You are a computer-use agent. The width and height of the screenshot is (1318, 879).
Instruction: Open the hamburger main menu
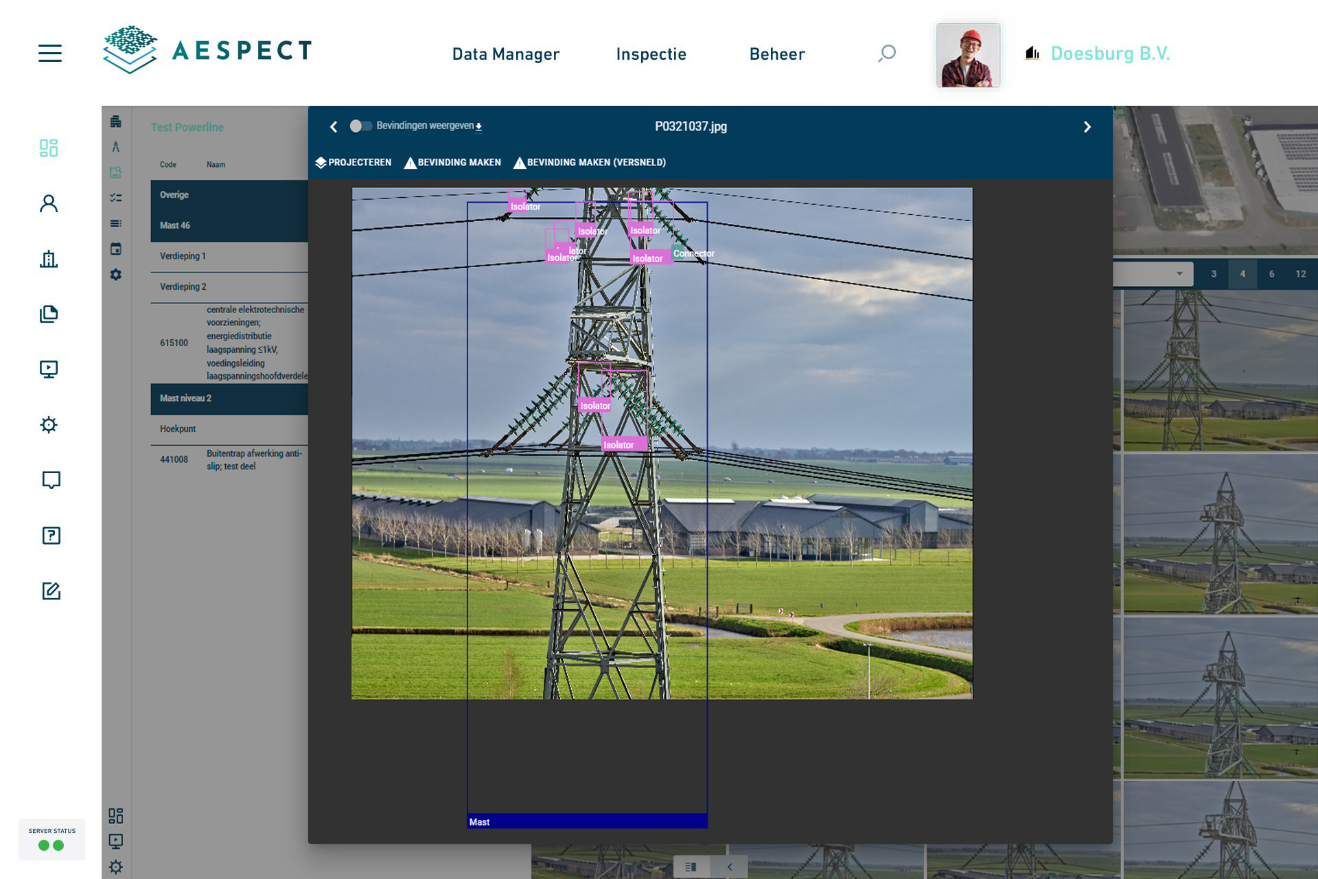(x=49, y=53)
